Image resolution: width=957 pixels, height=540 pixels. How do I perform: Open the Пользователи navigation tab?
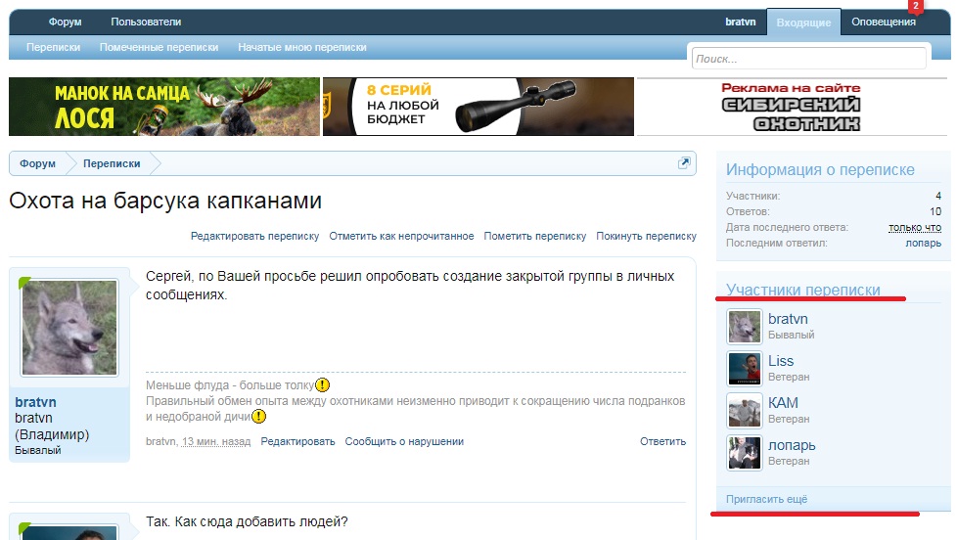pos(146,22)
